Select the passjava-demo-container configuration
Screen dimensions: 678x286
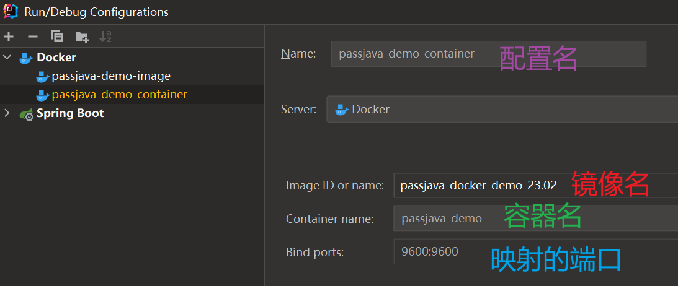coord(119,95)
